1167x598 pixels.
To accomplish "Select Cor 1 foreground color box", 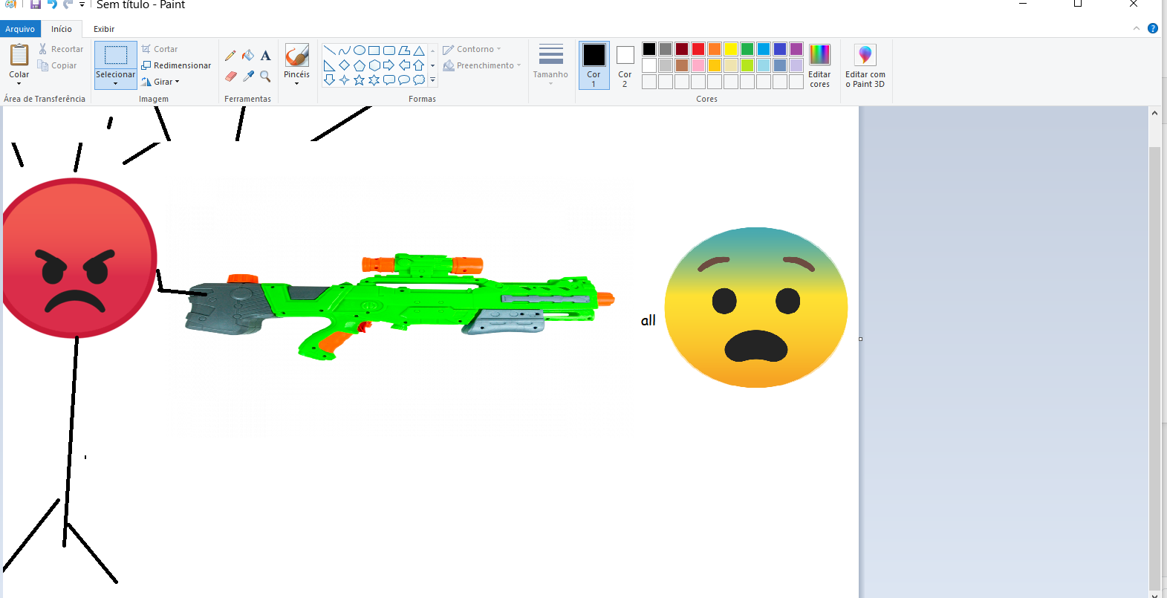I will pyautogui.click(x=594, y=65).
